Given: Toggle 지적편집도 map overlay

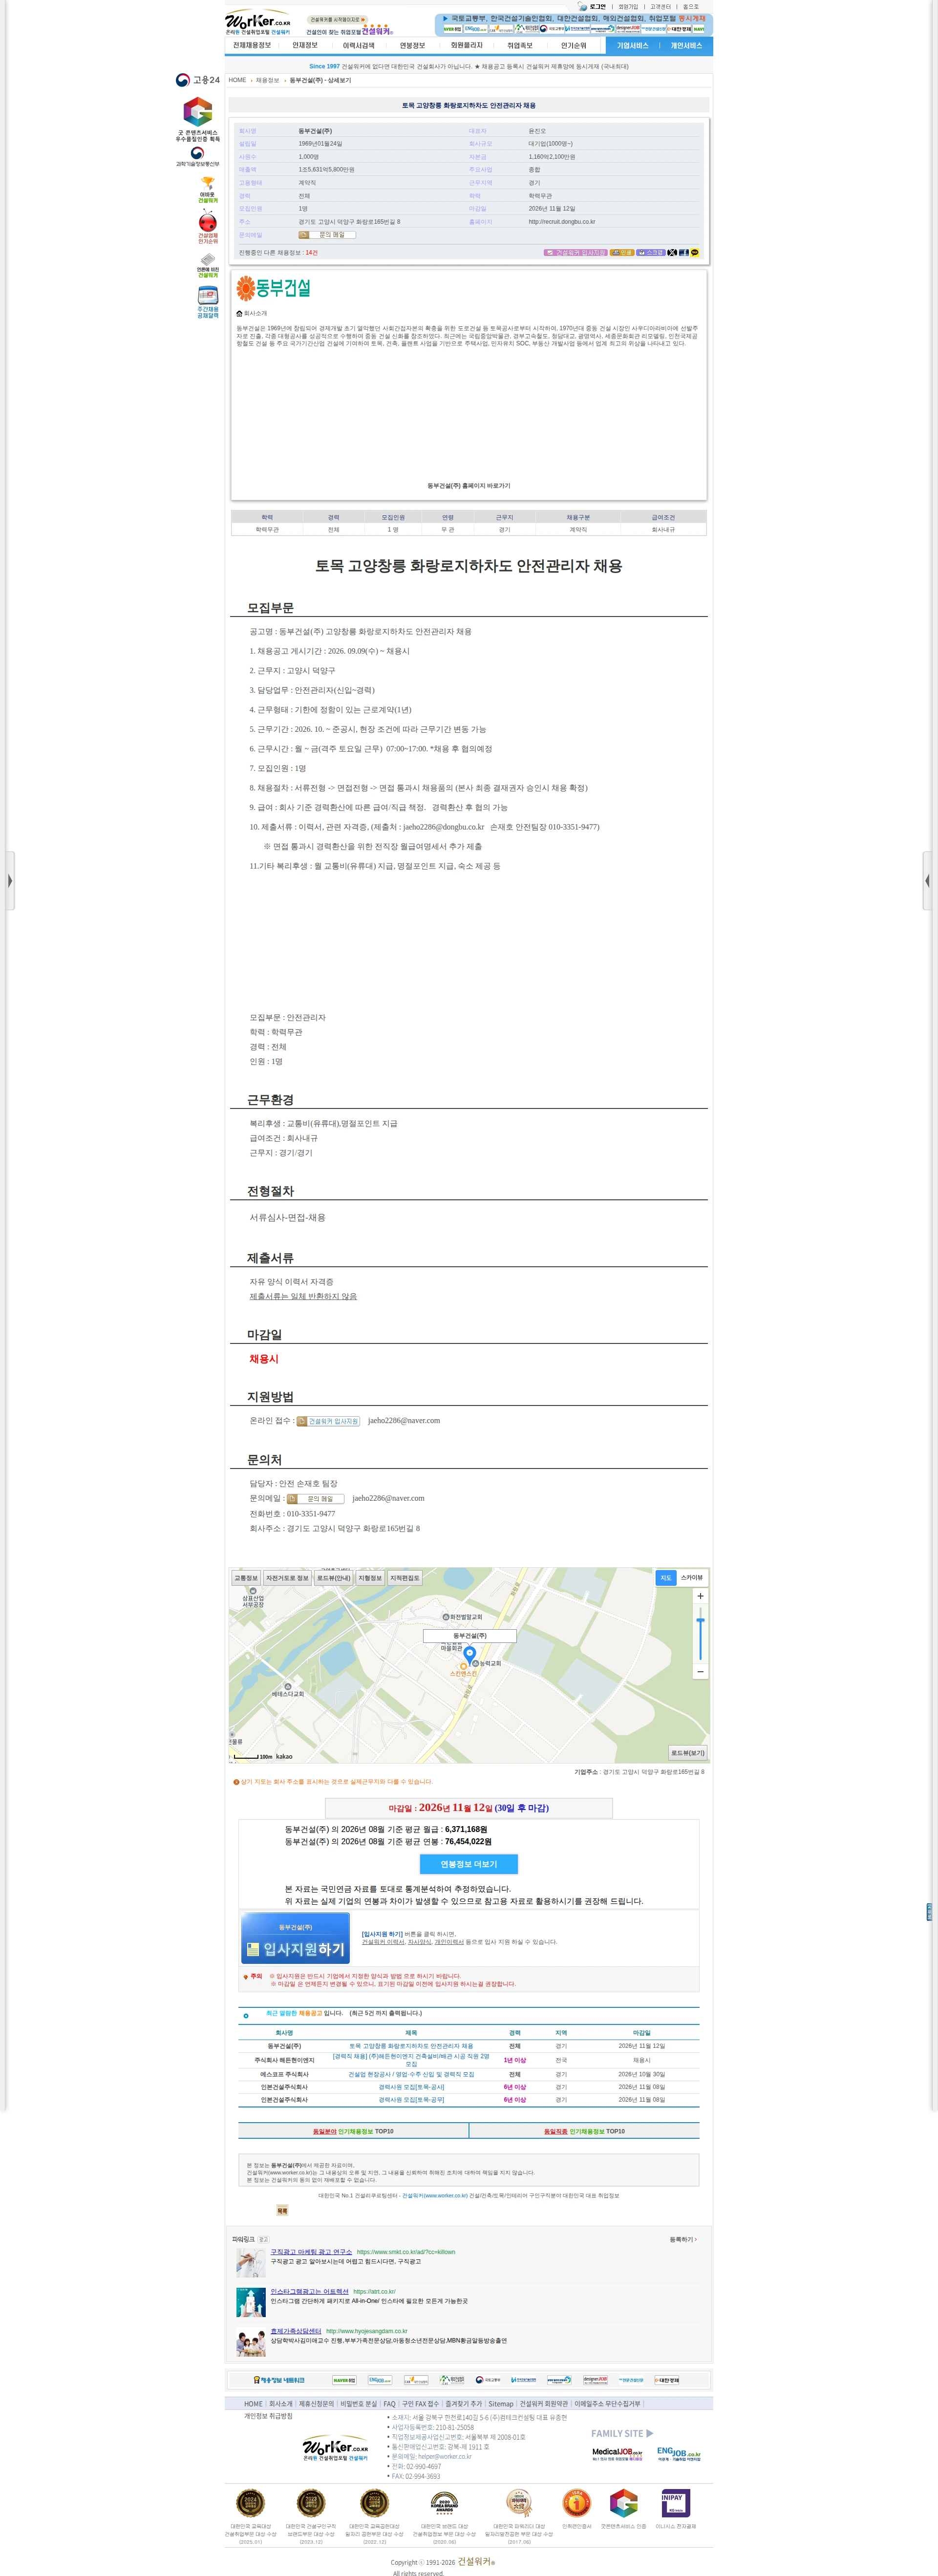Looking at the screenshot, I should pyautogui.click(x=405, y=1578).
